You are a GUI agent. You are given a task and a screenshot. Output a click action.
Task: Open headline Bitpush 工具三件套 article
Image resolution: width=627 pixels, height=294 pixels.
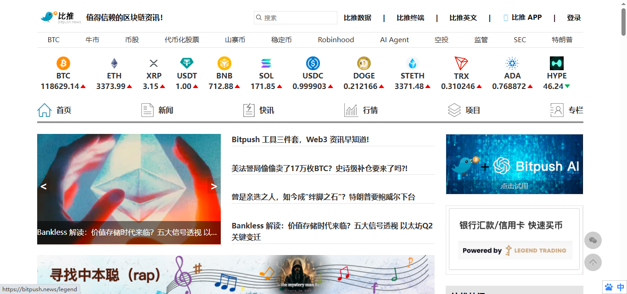[300, 139]
